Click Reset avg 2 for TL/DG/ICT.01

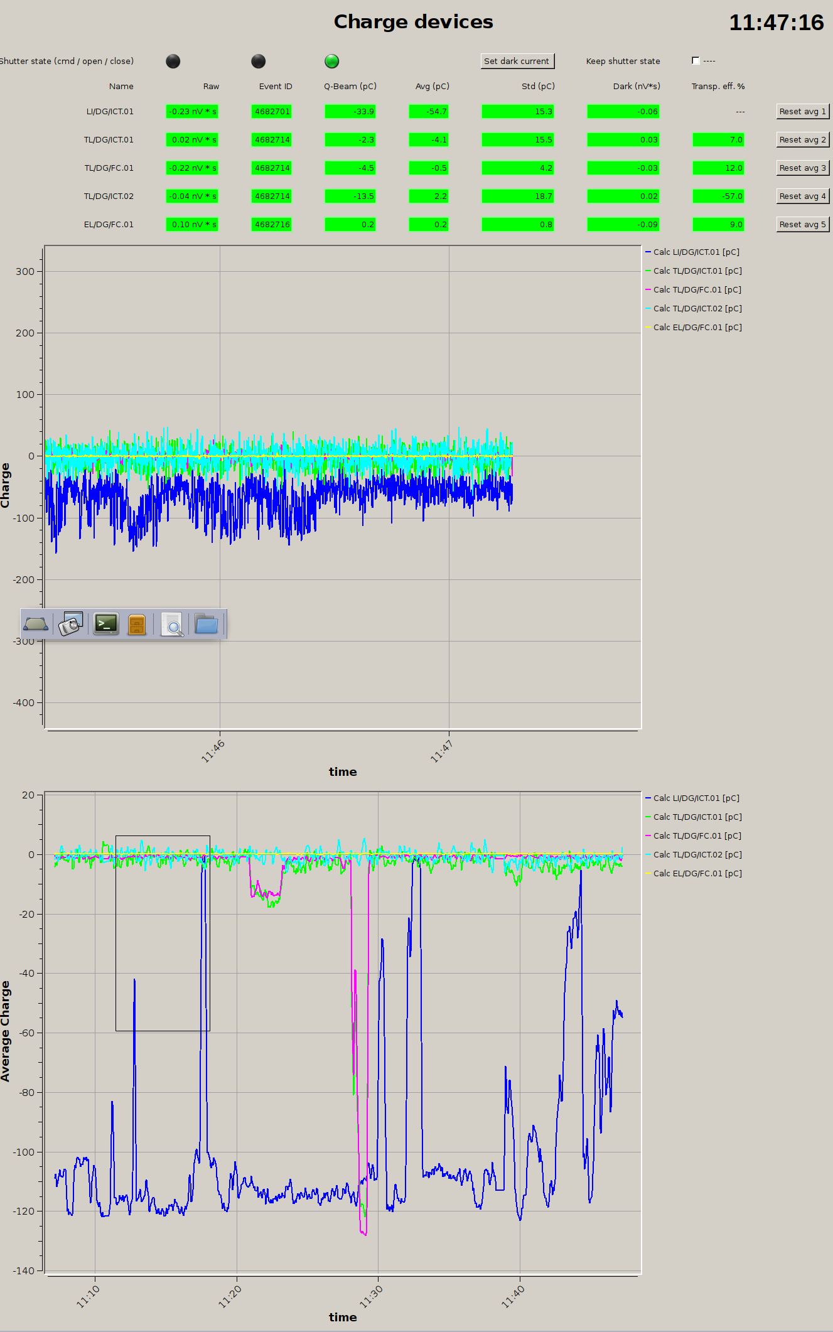tap(802, 139)
